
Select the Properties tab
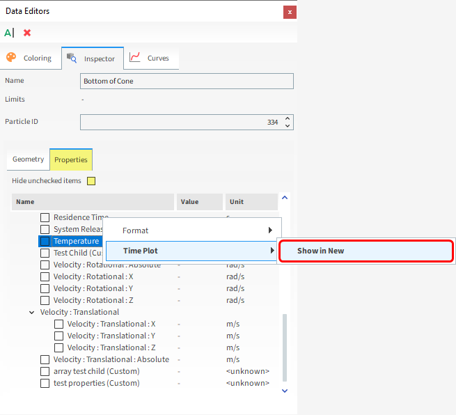click(71, 160)
